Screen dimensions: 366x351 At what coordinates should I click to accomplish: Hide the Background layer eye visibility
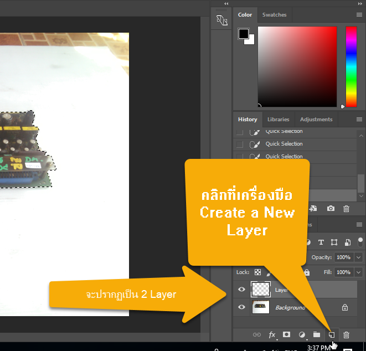point(241,307)
